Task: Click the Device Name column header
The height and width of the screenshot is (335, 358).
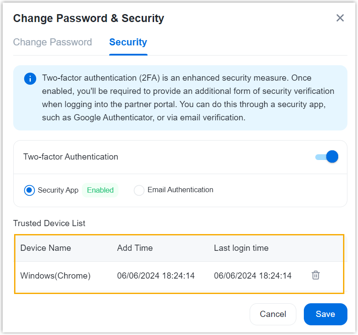Action: coord(46,248)
